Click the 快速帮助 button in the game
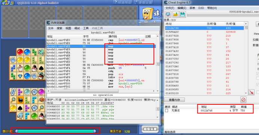 [122, 2]
